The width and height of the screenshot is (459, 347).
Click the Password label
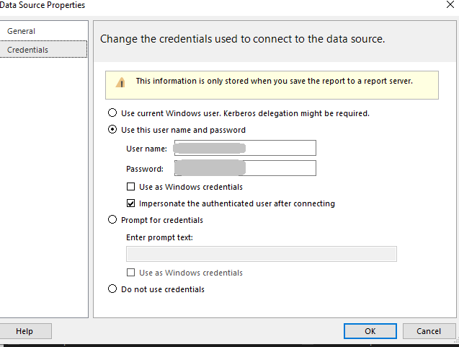[145, 169]
